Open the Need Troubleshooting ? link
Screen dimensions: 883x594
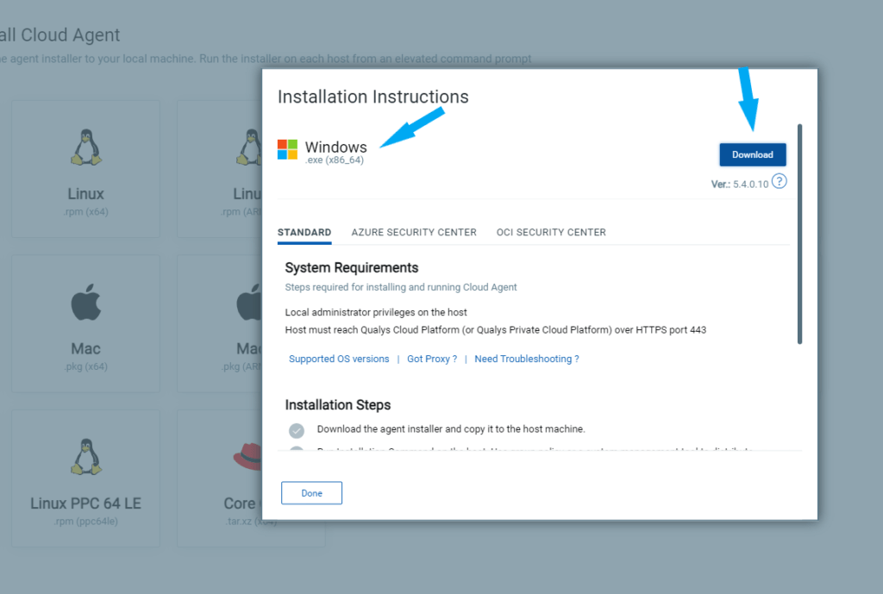click(527, 360)
